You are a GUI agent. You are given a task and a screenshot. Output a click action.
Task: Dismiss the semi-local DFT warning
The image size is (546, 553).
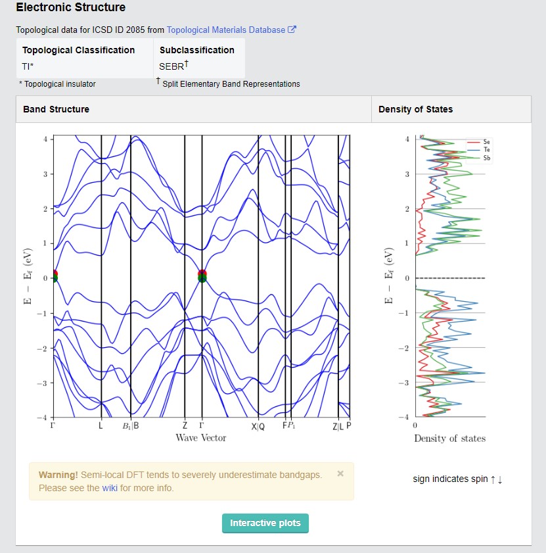point(340,473)
